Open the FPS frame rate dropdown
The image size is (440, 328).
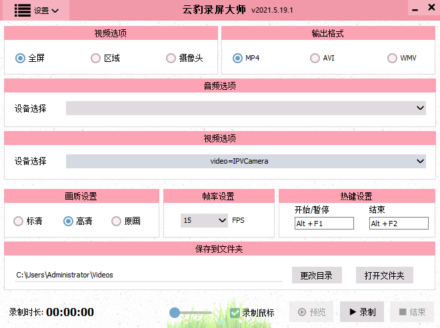click(x=205, y=220)
